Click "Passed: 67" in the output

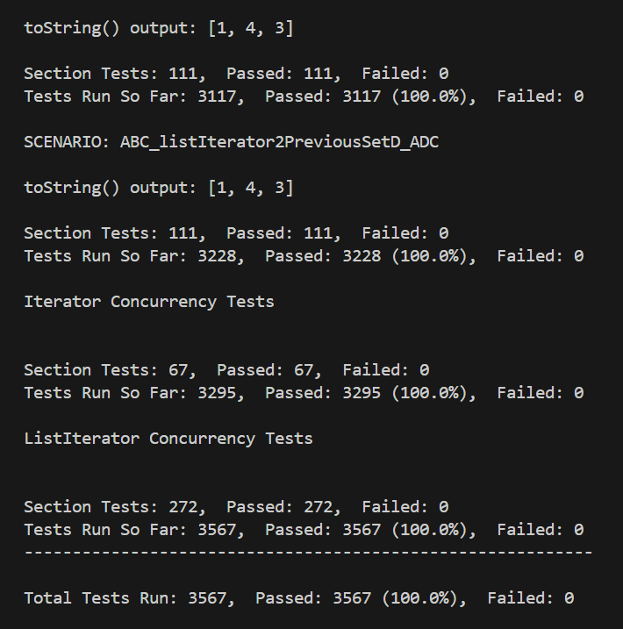[x=269, y=370]
